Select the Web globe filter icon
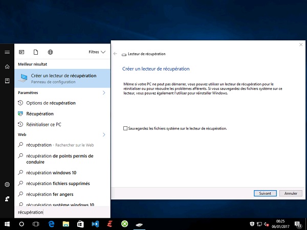The height and width of the screenshot is (230, 307). 50,52
